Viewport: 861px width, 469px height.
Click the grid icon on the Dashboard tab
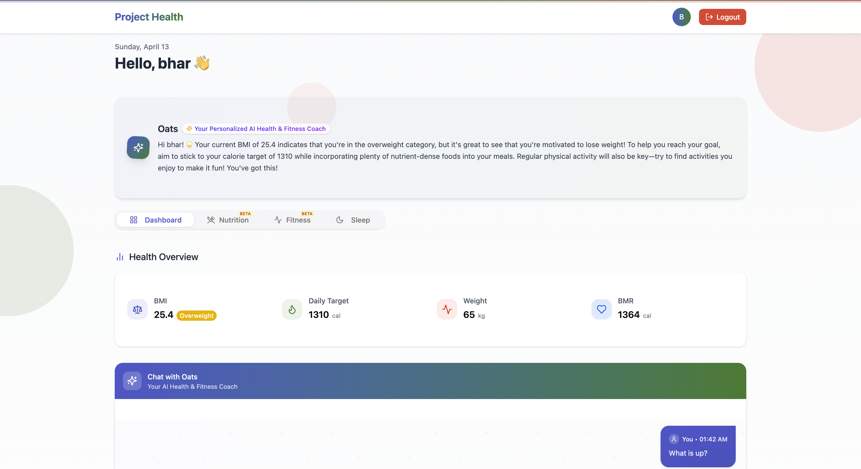(x=134, y=220)
